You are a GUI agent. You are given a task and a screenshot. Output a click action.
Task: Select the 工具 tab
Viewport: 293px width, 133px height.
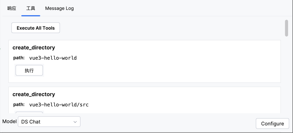(31, 8)
